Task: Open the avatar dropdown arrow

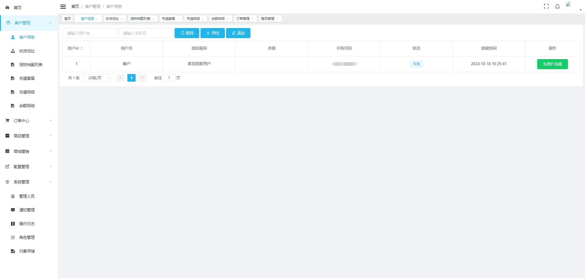Action: click(580, 10)
